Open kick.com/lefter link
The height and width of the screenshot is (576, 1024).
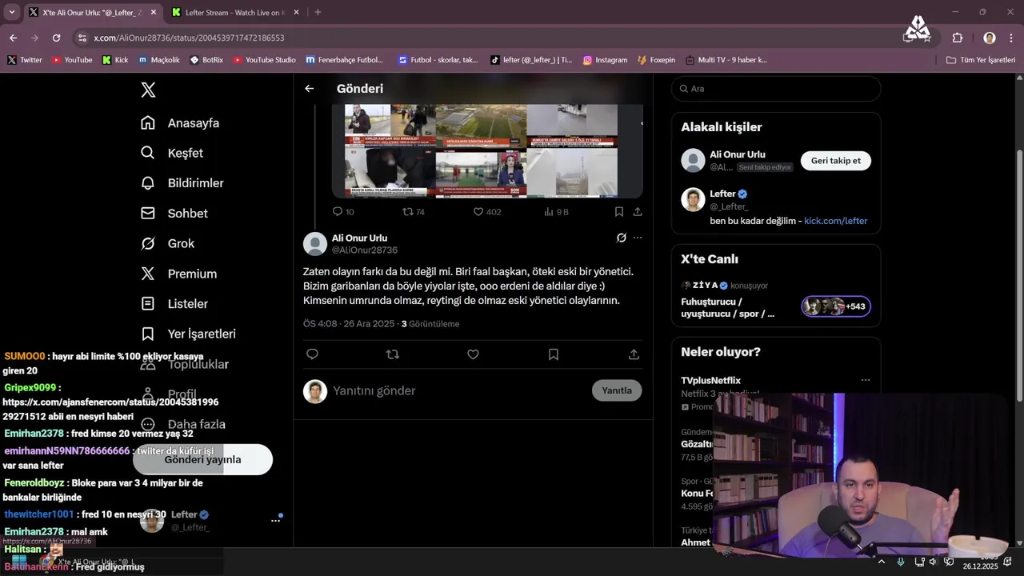click(x=835, y=221)
